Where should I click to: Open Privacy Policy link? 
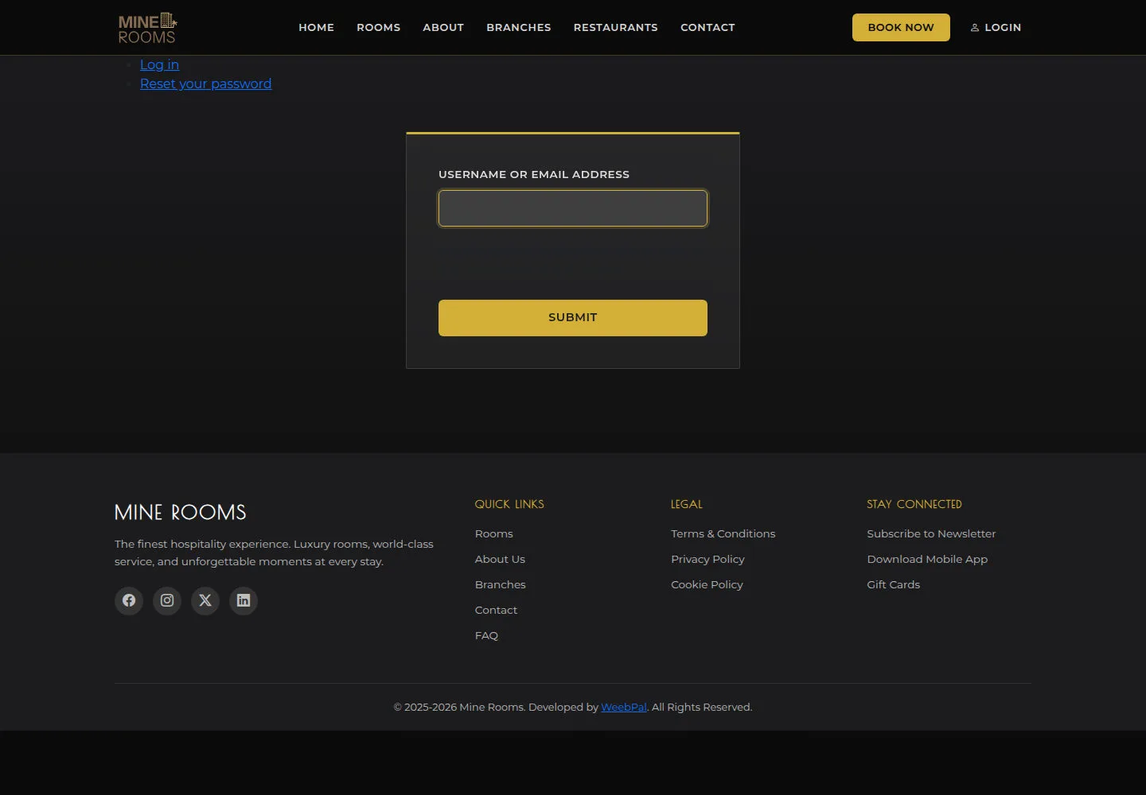pyautogui.click(x=707, y=559)
